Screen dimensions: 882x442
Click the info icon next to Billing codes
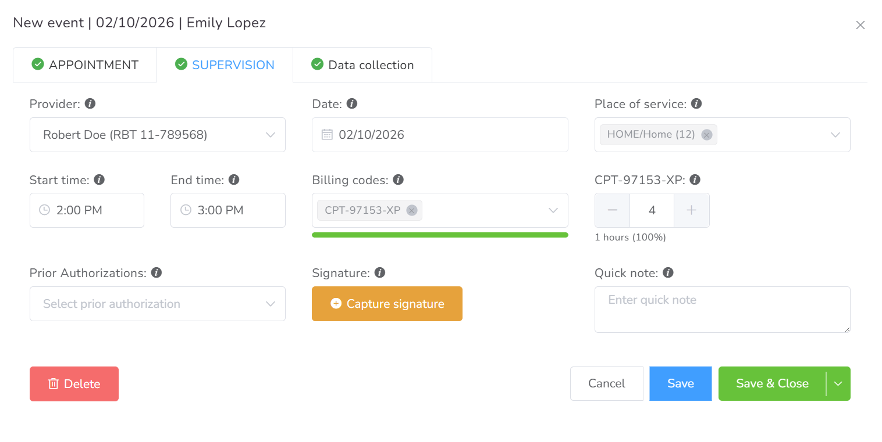point(398,180)
